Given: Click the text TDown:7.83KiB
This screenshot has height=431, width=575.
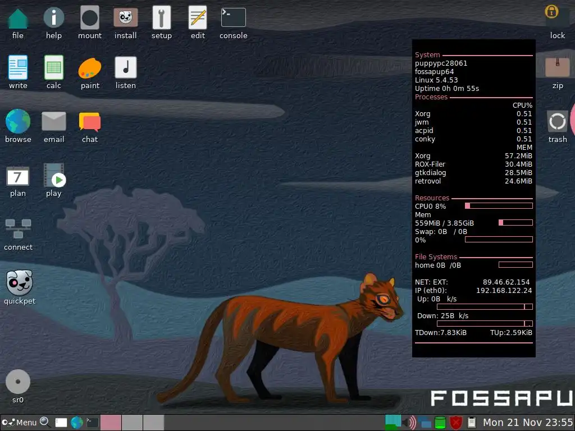Looking at the screenshot, I should click(x=441, y=332).
